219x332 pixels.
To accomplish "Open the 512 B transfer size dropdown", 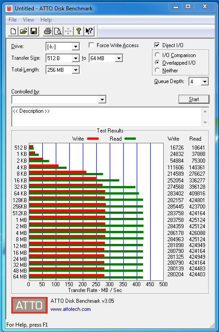I will (76, 58).
